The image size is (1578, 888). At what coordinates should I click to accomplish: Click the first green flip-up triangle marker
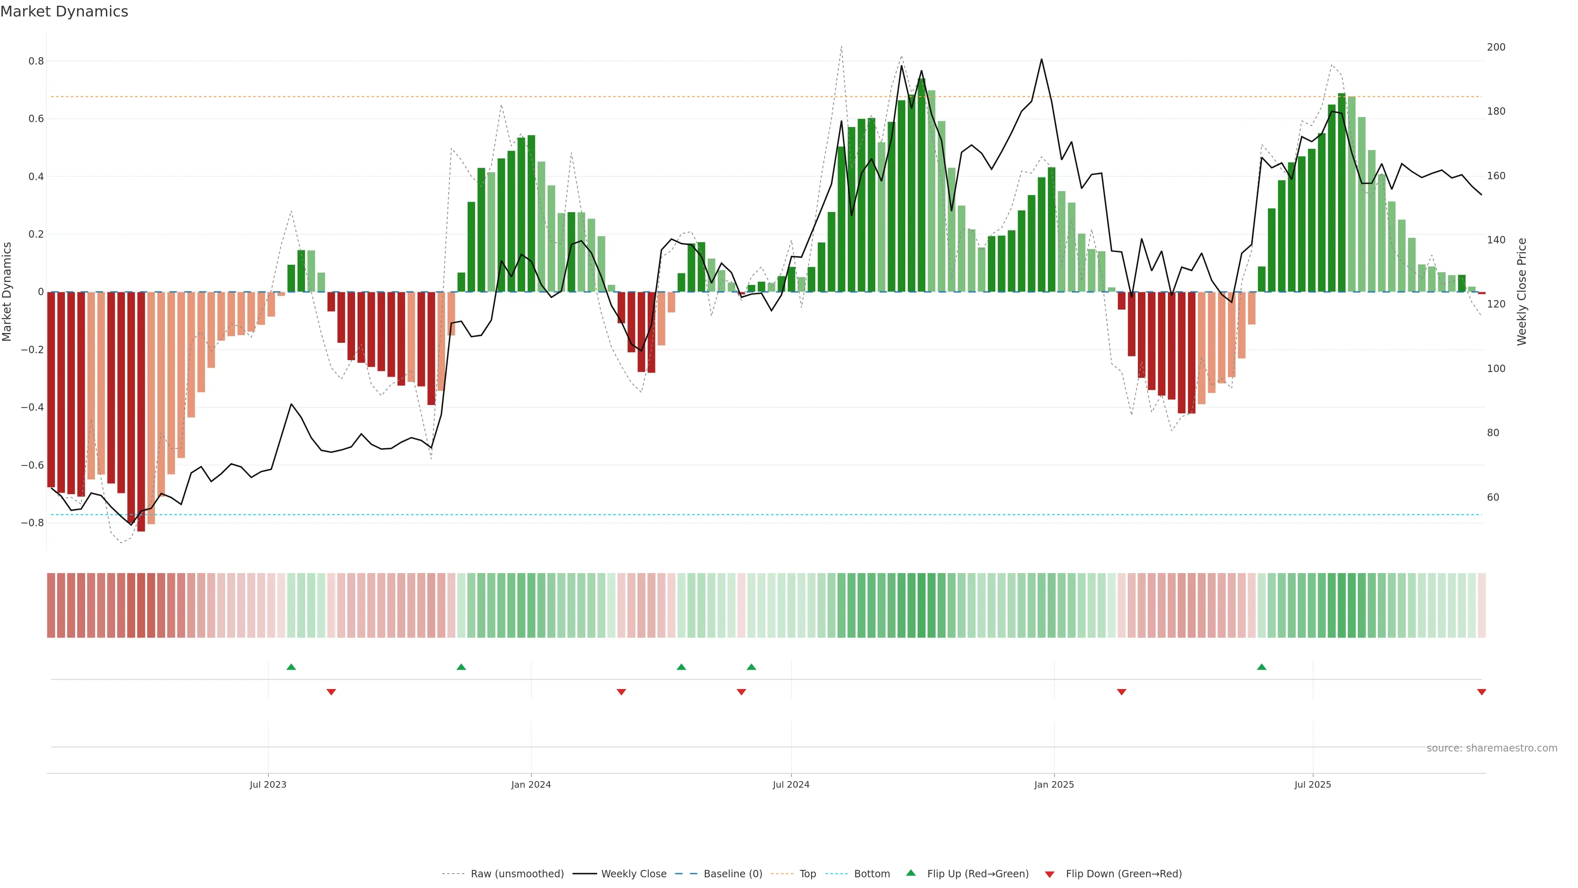point(291,667)
